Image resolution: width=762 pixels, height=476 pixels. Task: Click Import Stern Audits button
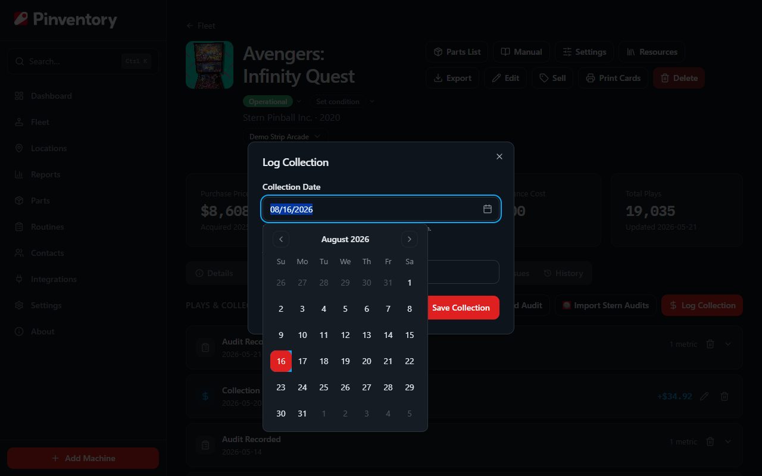click(x=605, y=305)
